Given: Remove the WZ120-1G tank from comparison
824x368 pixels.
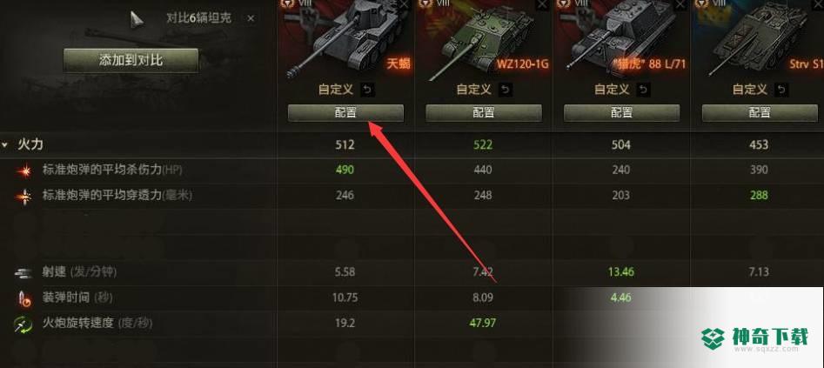Looking at the screenshot, I should [x=542, y=4].
